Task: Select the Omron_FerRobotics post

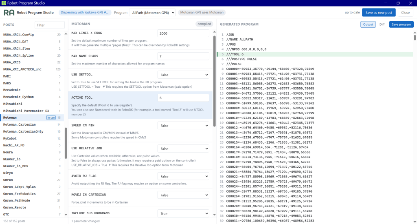Action: (x=32, y=194)
